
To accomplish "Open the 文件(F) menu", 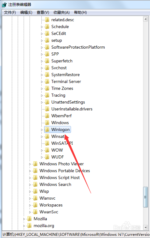I will (x=10, y=12).
